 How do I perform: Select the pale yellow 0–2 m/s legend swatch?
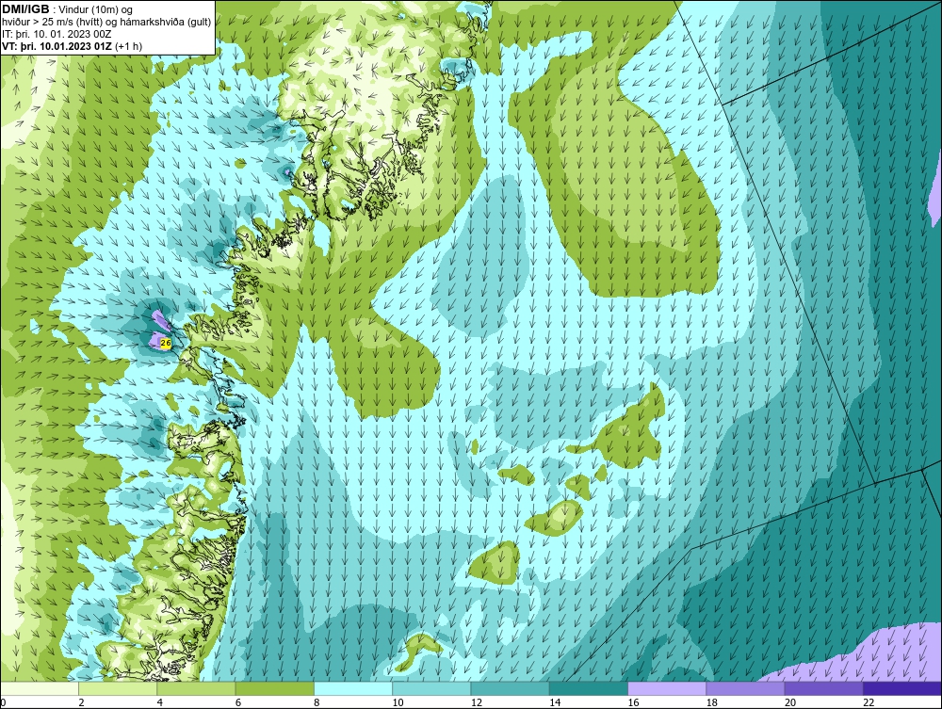coord(39,688)
